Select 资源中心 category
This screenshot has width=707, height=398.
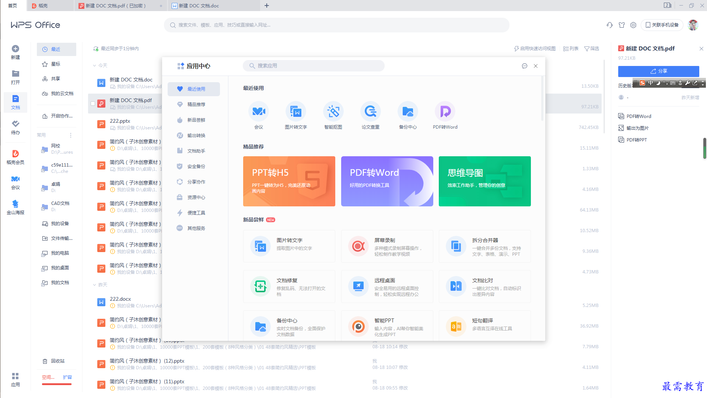click(194, 198)
